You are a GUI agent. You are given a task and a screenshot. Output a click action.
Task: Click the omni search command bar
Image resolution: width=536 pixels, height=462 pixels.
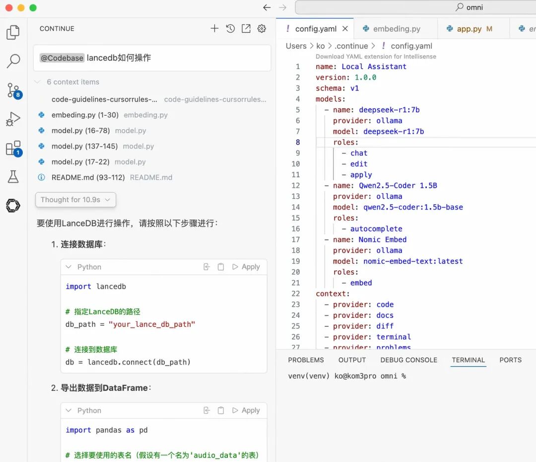415,7
